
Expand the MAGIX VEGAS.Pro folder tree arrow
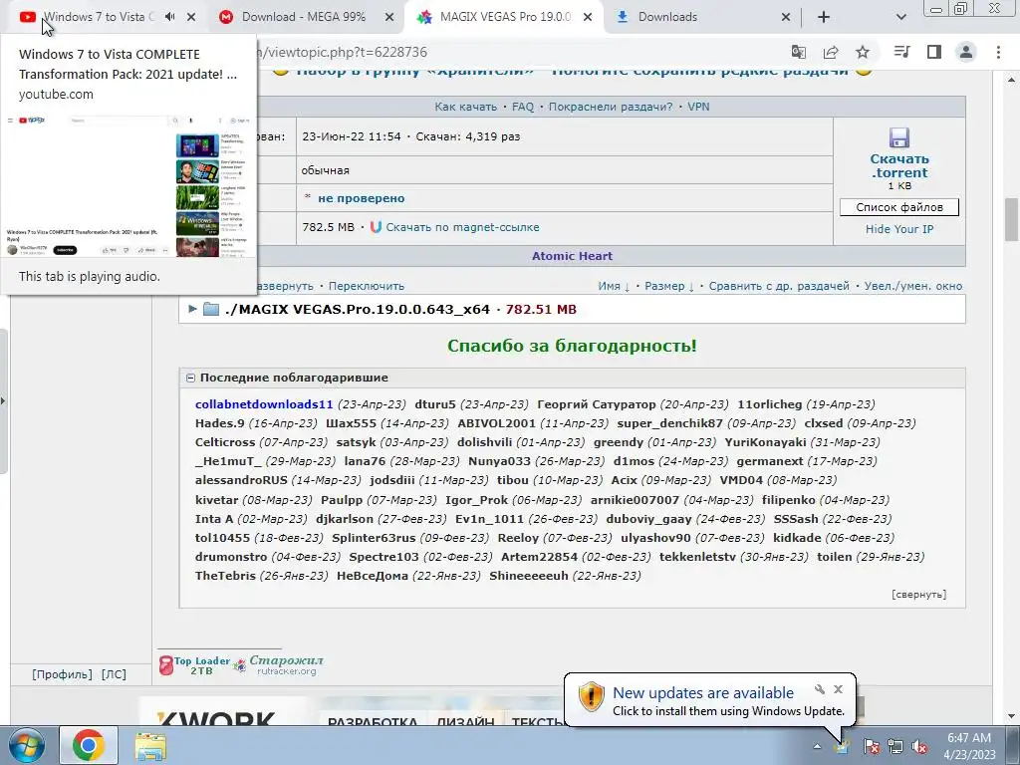pyautogui.click(x=192, y=309)
